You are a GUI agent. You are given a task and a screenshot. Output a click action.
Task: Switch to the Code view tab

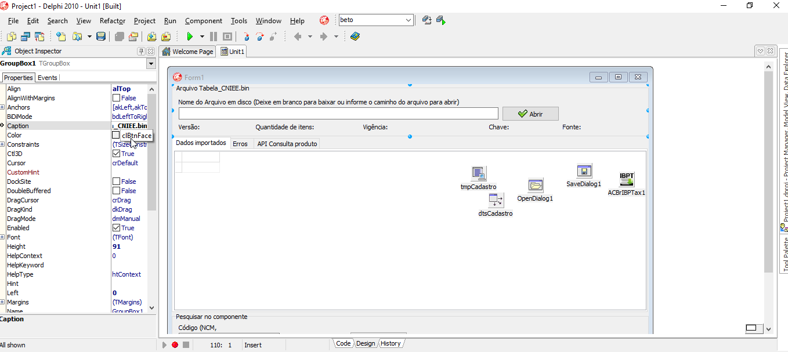click(344, 343)
